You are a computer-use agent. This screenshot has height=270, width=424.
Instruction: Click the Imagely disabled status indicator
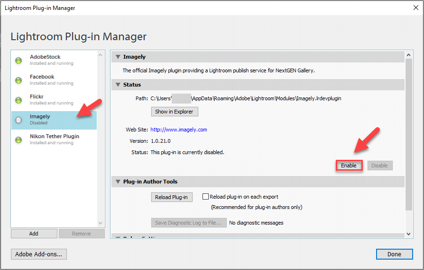tap(18, 120)
